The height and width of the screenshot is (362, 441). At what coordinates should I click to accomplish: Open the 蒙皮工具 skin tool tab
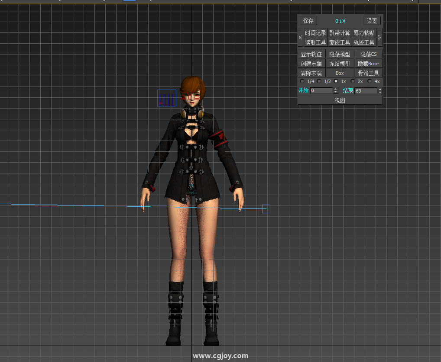click(340, 42)
